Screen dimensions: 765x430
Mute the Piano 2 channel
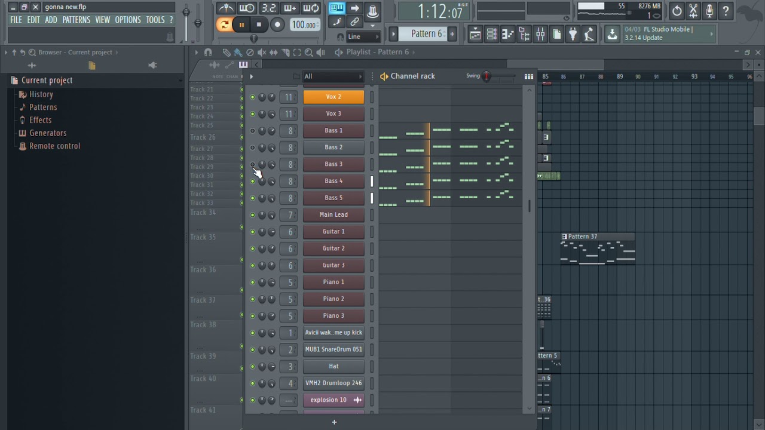252,299
